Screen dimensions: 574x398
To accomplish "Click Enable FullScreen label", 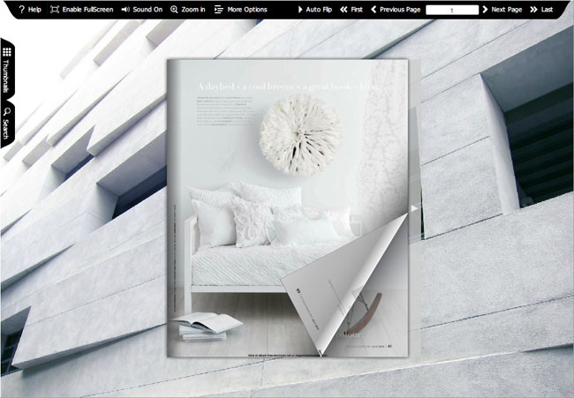I will [87, 10].
